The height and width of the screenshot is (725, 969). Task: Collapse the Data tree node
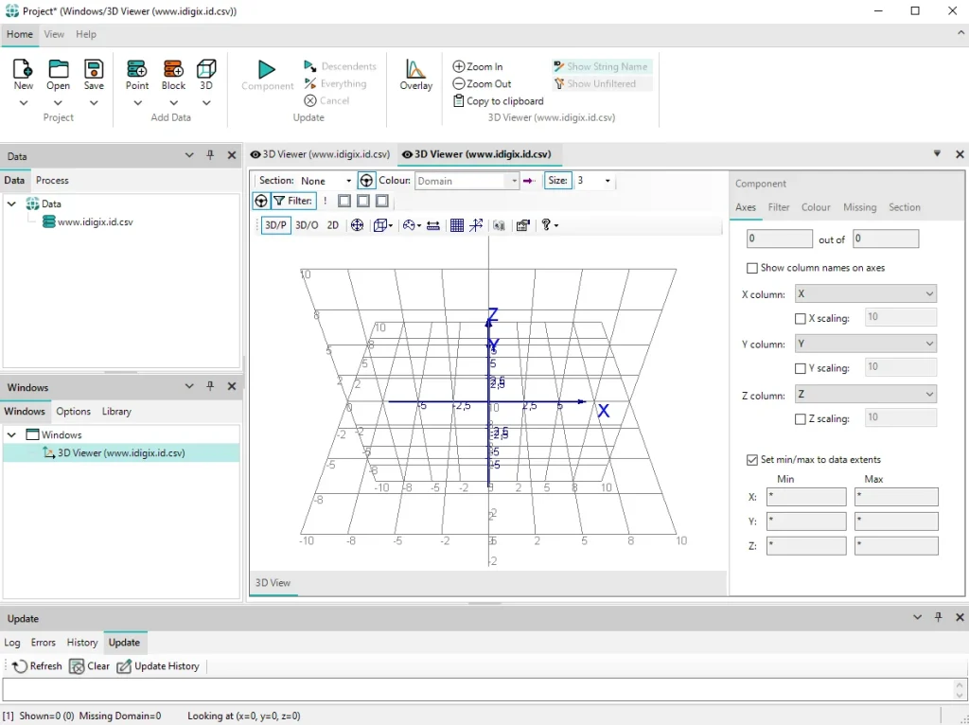11,203
